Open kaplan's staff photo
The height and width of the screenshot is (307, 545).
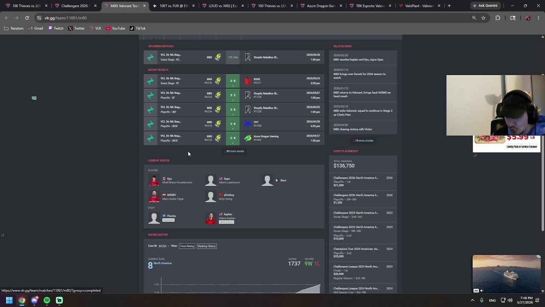(210, 218)
